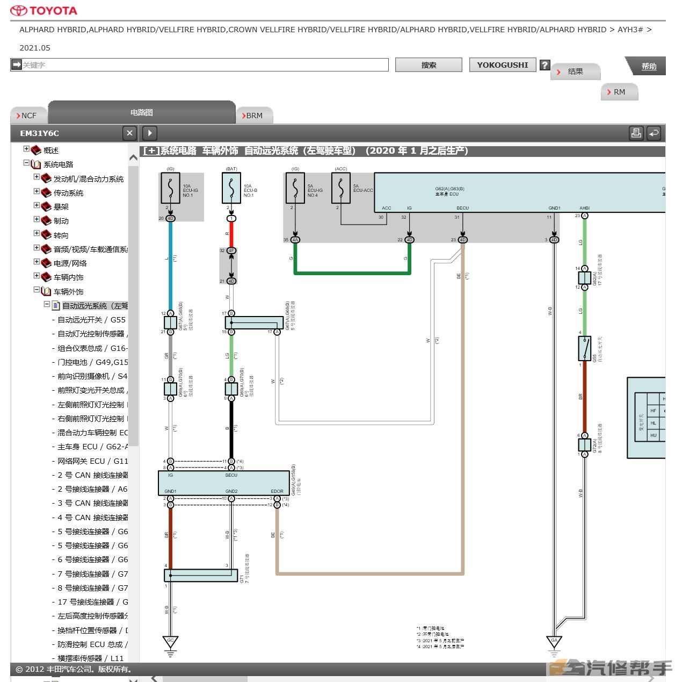675x682 pixels.
Task: Expand the 电源/网络 node
Action: (x=37, y=262)
